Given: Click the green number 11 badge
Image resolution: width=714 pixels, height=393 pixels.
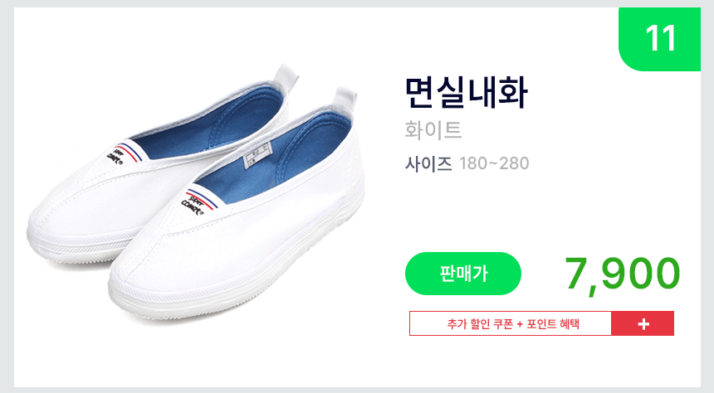Looking at the screenshot, I should pos(659,39).
